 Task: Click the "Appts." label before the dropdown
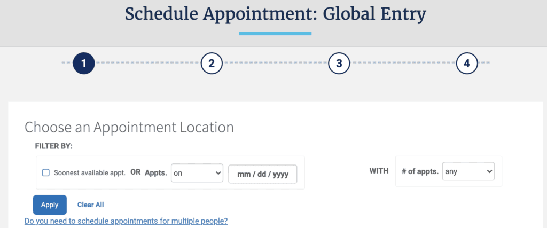point(157,173)
